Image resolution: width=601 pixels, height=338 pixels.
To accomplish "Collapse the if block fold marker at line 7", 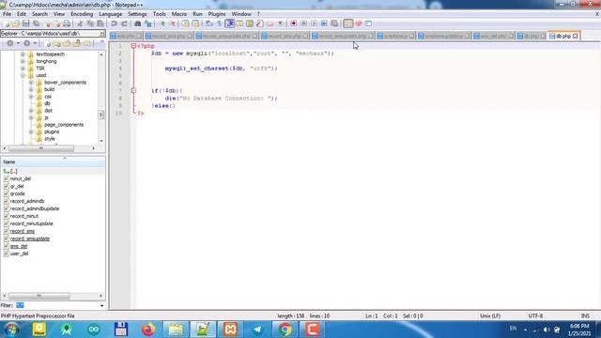I will pyautogui.click(x=133, y=91).
